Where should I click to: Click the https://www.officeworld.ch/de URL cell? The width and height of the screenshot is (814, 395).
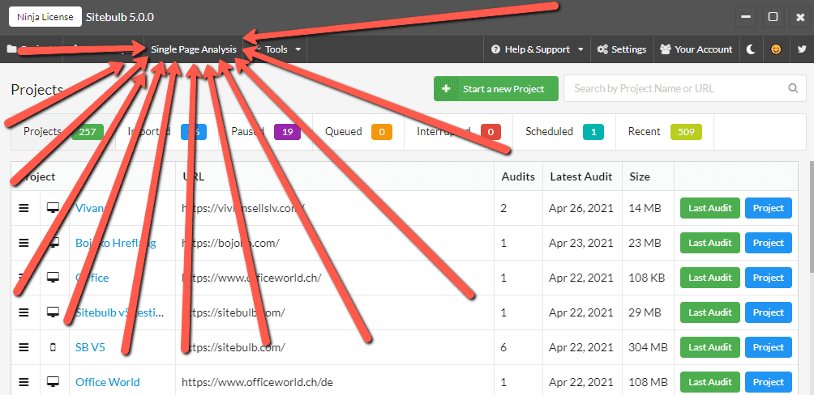[x=257, y=382]
